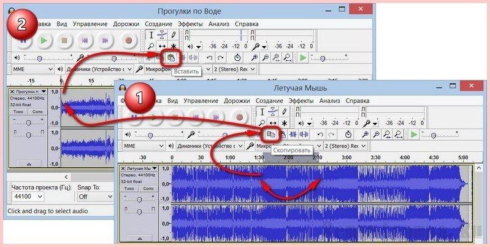Select the Selection tool in Летучая Мышь
This screenshot has height=247, width=490.
[262, 112]
